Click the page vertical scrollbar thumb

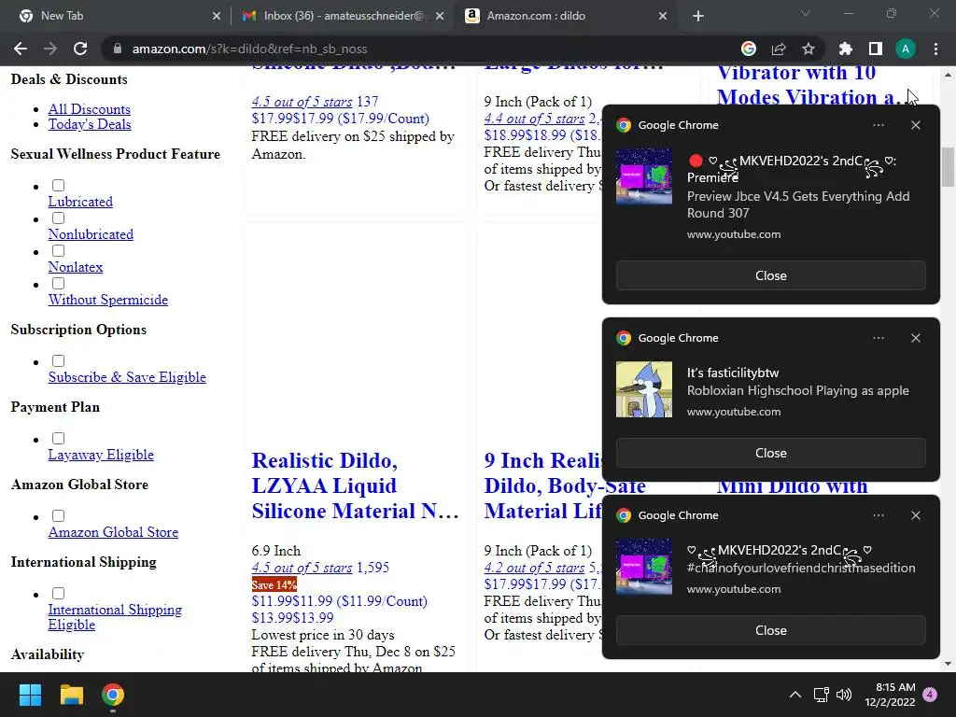point(948,168)
